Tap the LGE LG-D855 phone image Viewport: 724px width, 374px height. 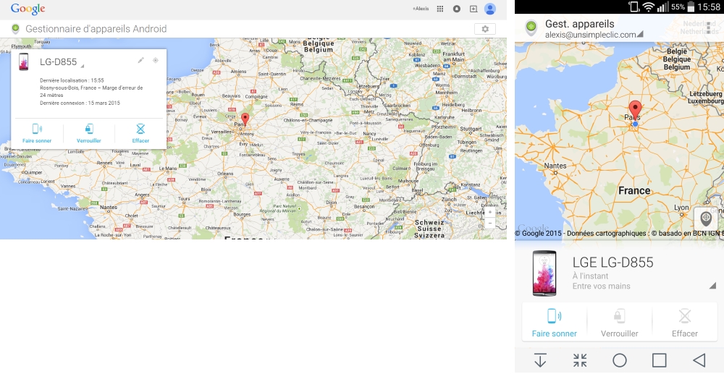tap(544, 273)
